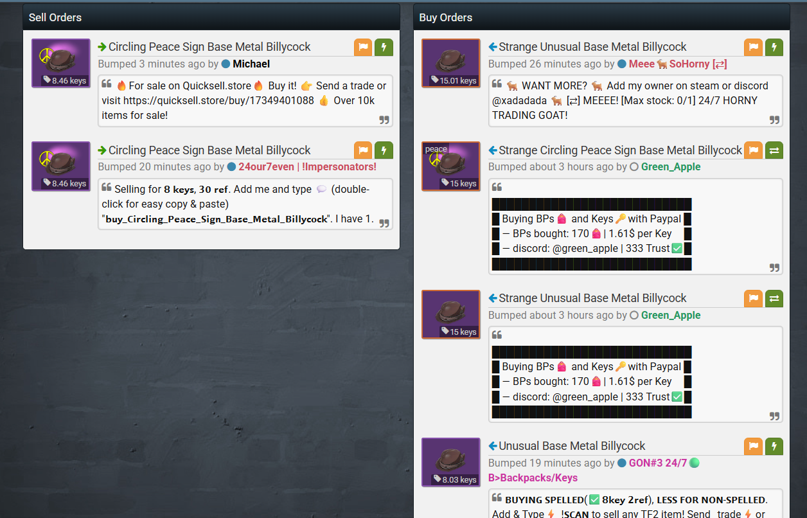Open Michael's 8.46 keys Billycock item thumbnail
The image size is (807, 518).
tap(61, 63)
